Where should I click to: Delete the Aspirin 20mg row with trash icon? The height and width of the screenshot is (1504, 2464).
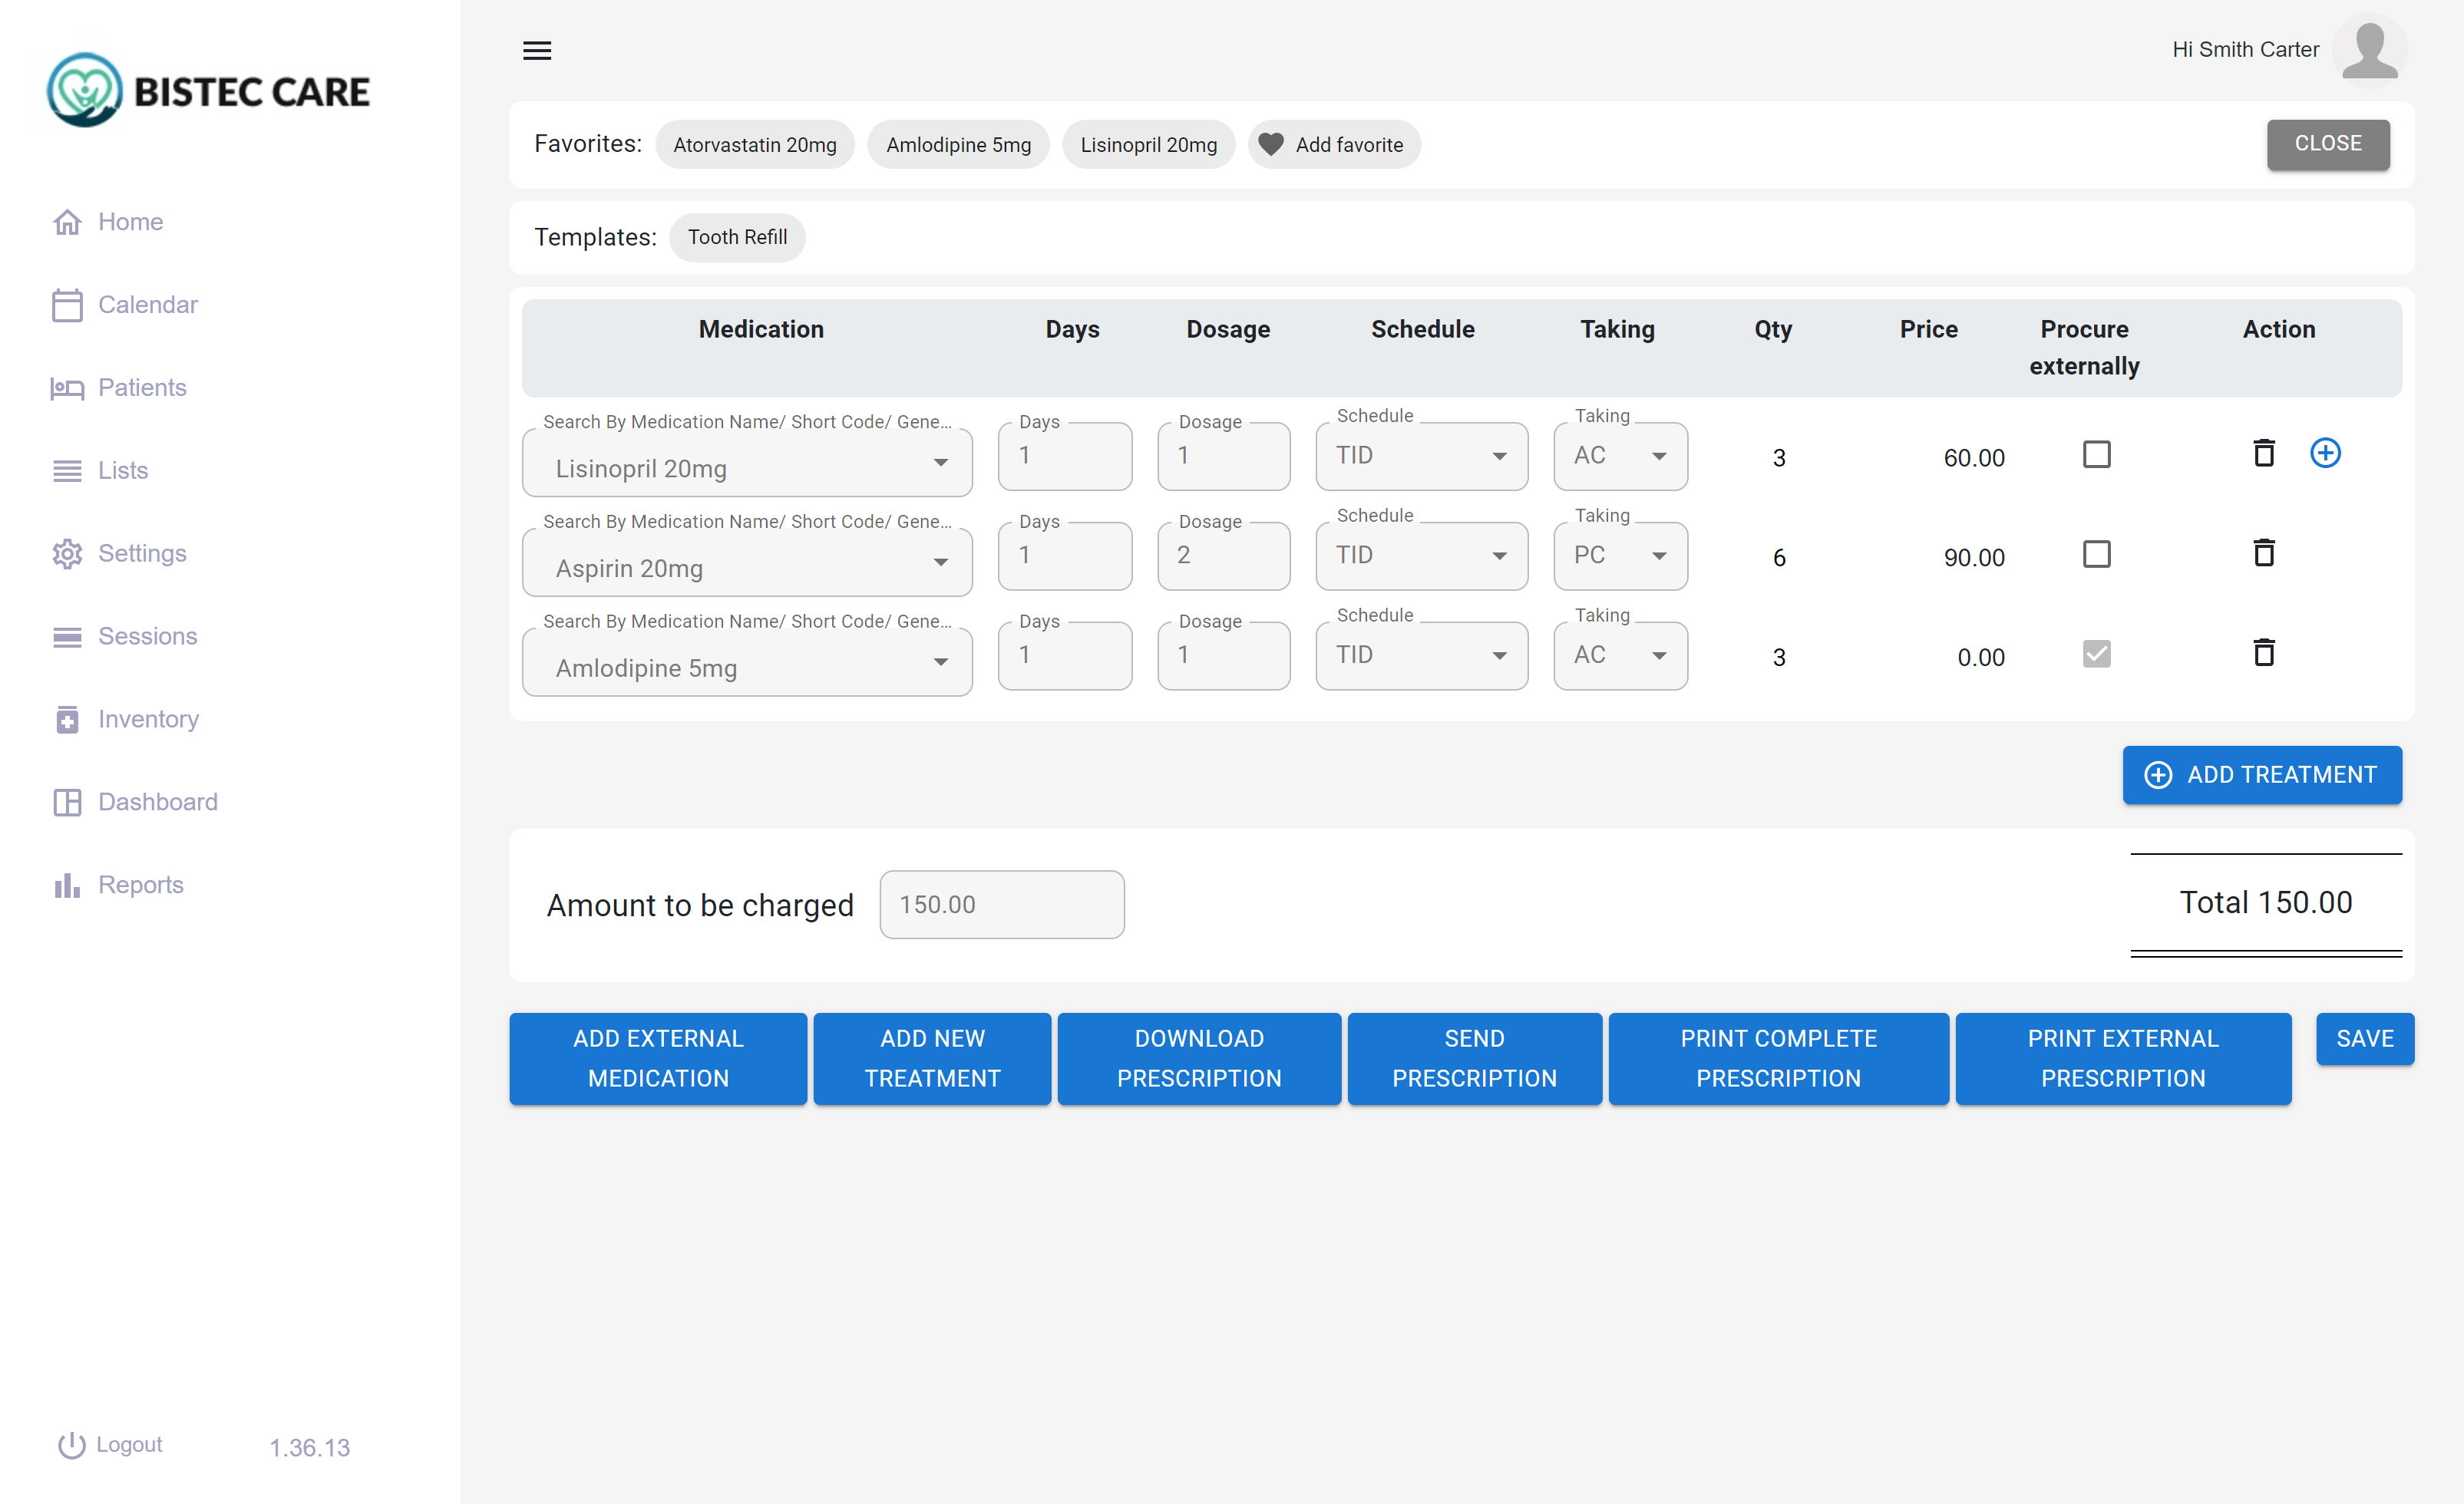2263,553
